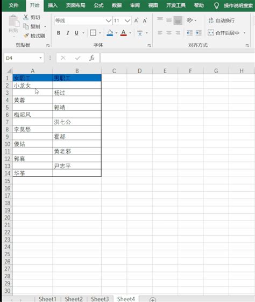This screenshot has height=302, width=255.
Task: Switch to the 数据 tab
Action: [117, 5]
